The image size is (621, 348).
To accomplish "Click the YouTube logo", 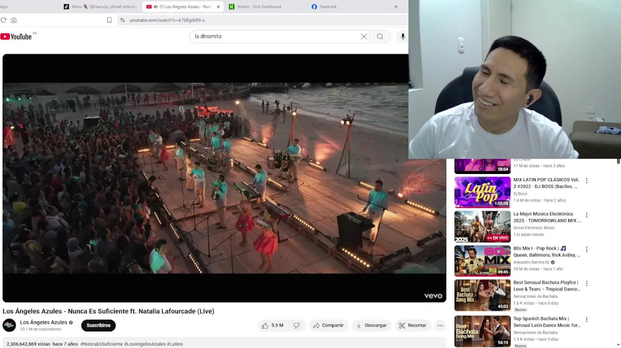I will click(x=16, y=37).
